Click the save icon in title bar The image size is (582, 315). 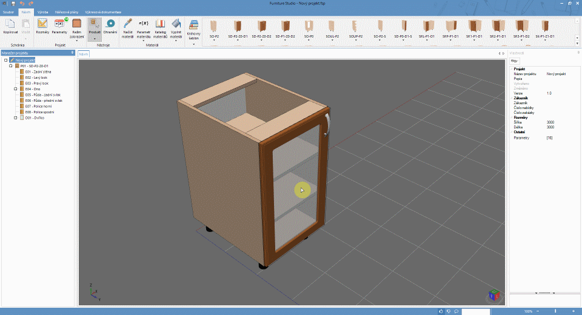(x=13, y=4)
